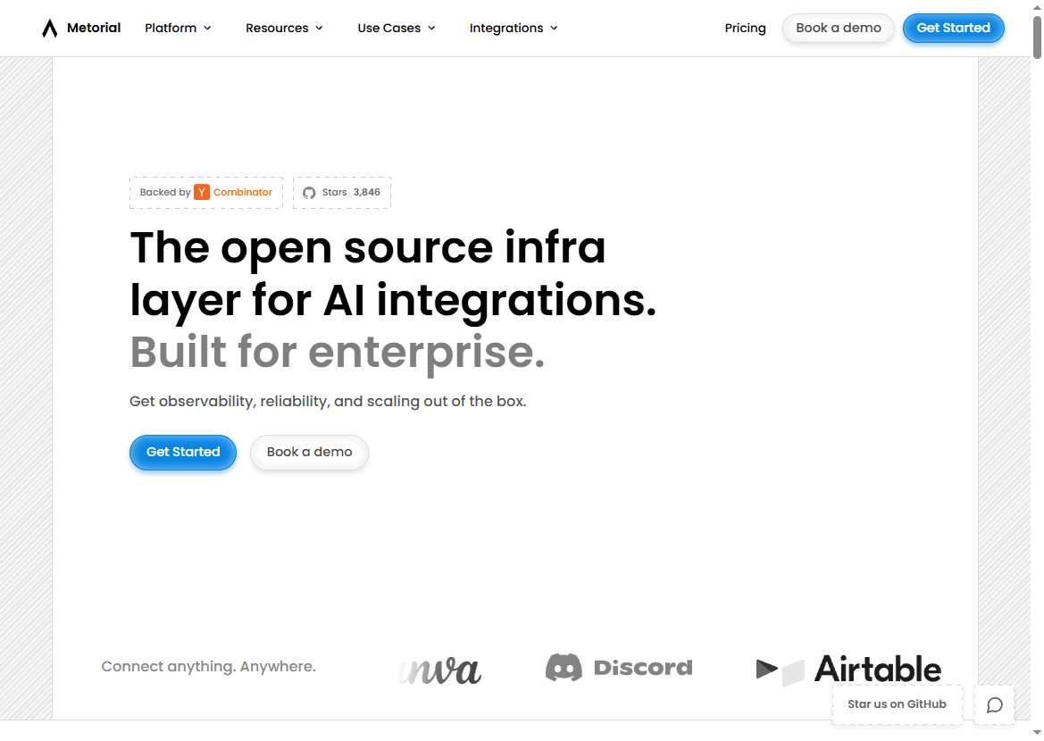
Task: Open the chat bubble widget
Action: [x=995, y=704]
